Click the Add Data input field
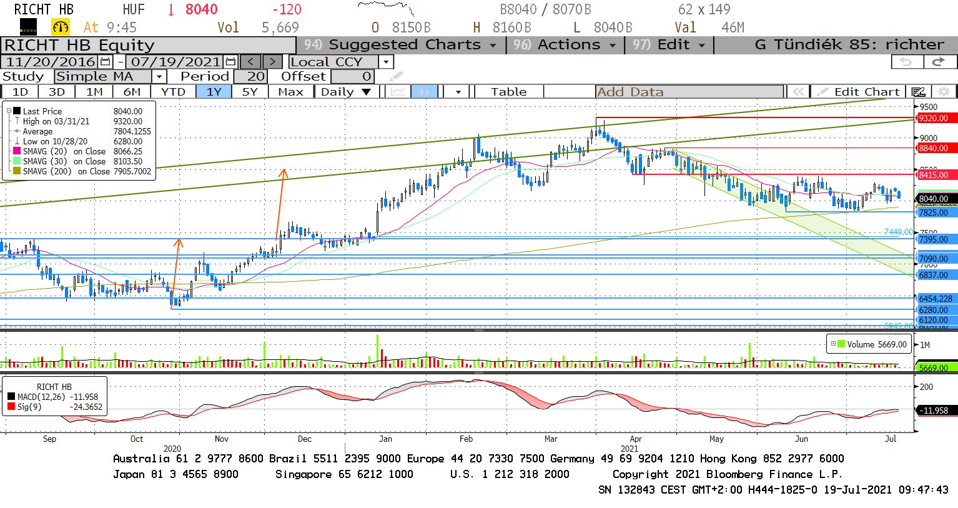 tap(689, 92)
